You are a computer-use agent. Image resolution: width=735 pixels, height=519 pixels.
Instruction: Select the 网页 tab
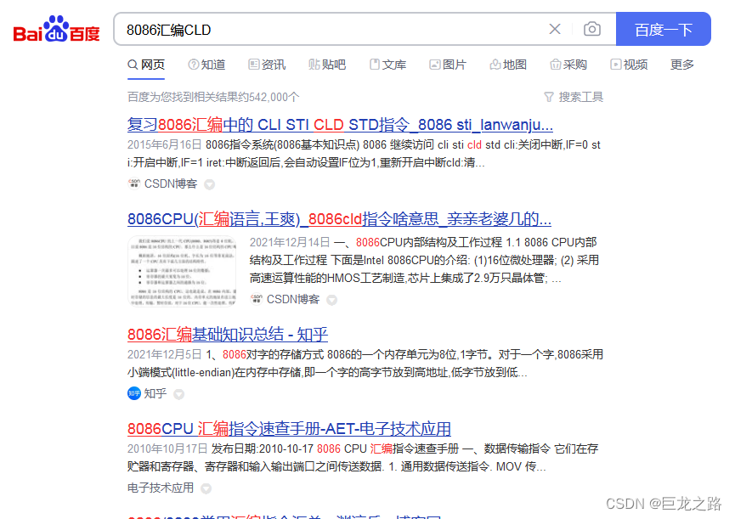[x=146, y=65]
